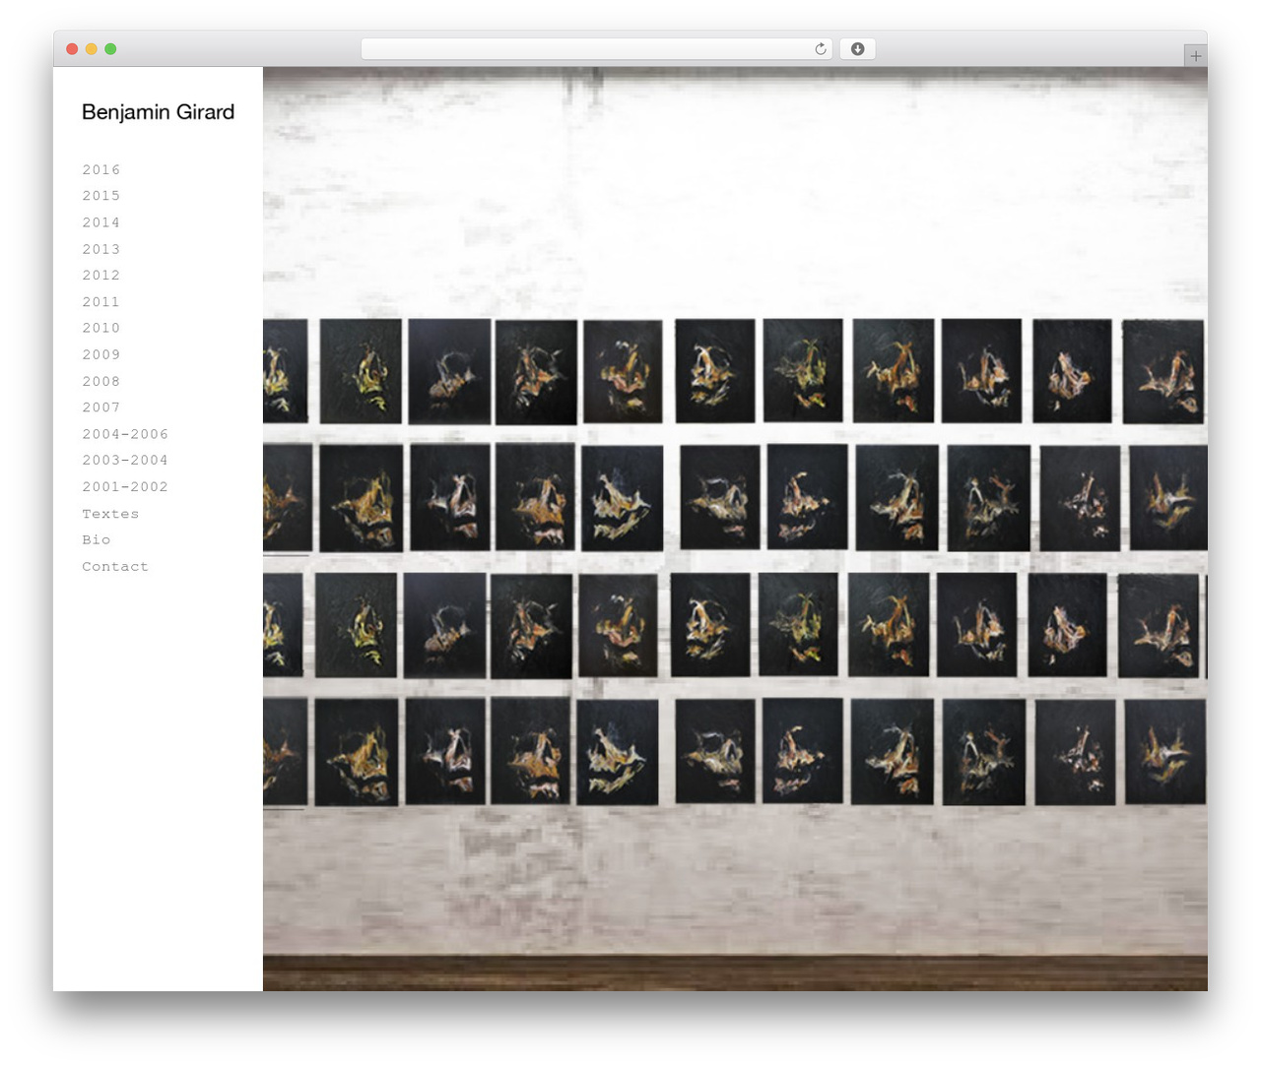Go to the 2015 works

101,196
